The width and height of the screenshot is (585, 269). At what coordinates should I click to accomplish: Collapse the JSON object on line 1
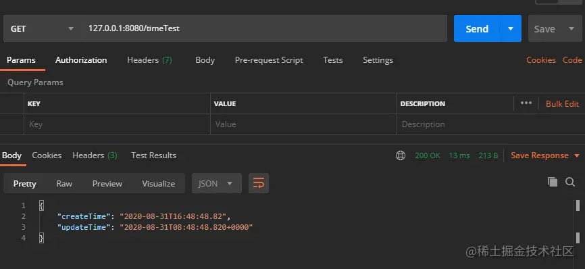tap(41, 205)
